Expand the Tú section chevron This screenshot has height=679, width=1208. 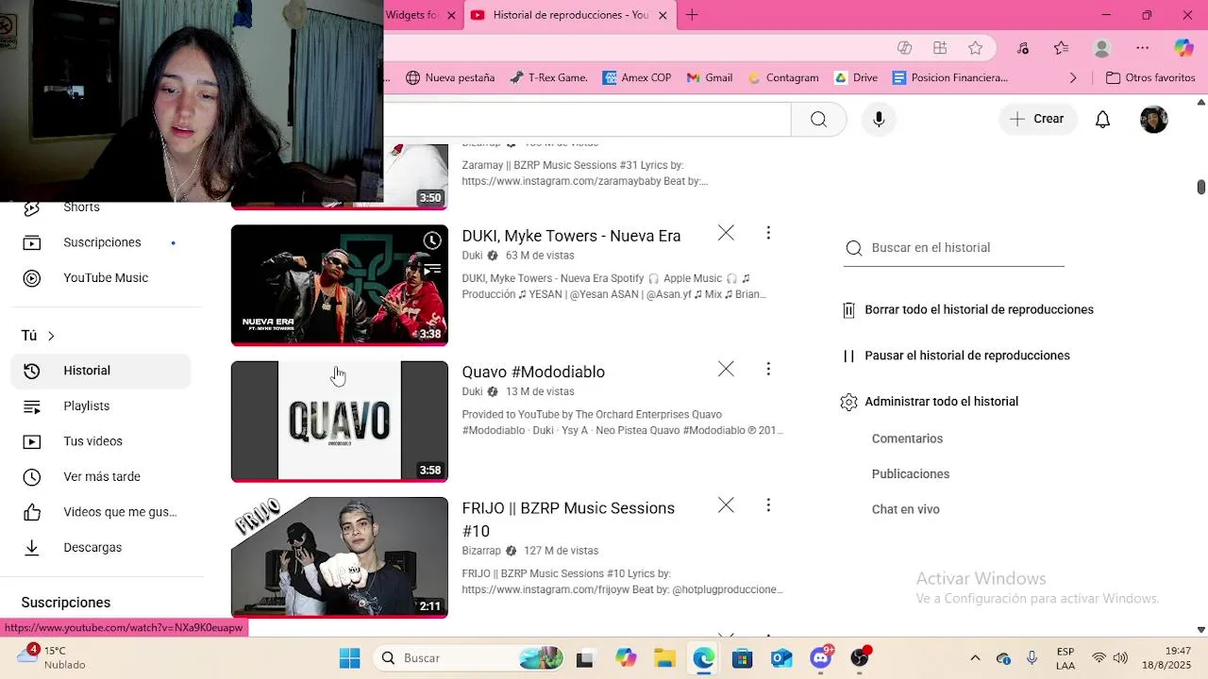point(51,336)
